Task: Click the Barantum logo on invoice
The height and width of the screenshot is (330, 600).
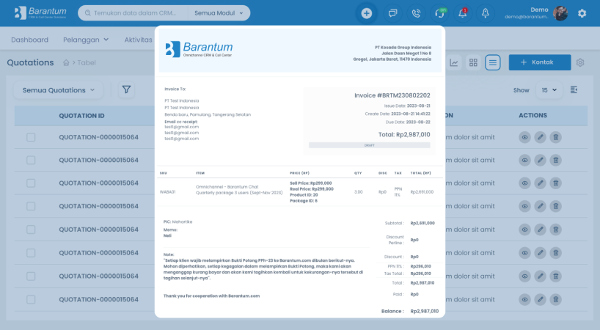Action: pyautogui.click(x=199, y=49)
